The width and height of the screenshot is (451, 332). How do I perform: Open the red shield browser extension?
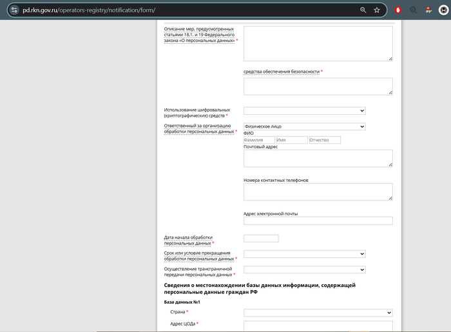tap(398, 10)
